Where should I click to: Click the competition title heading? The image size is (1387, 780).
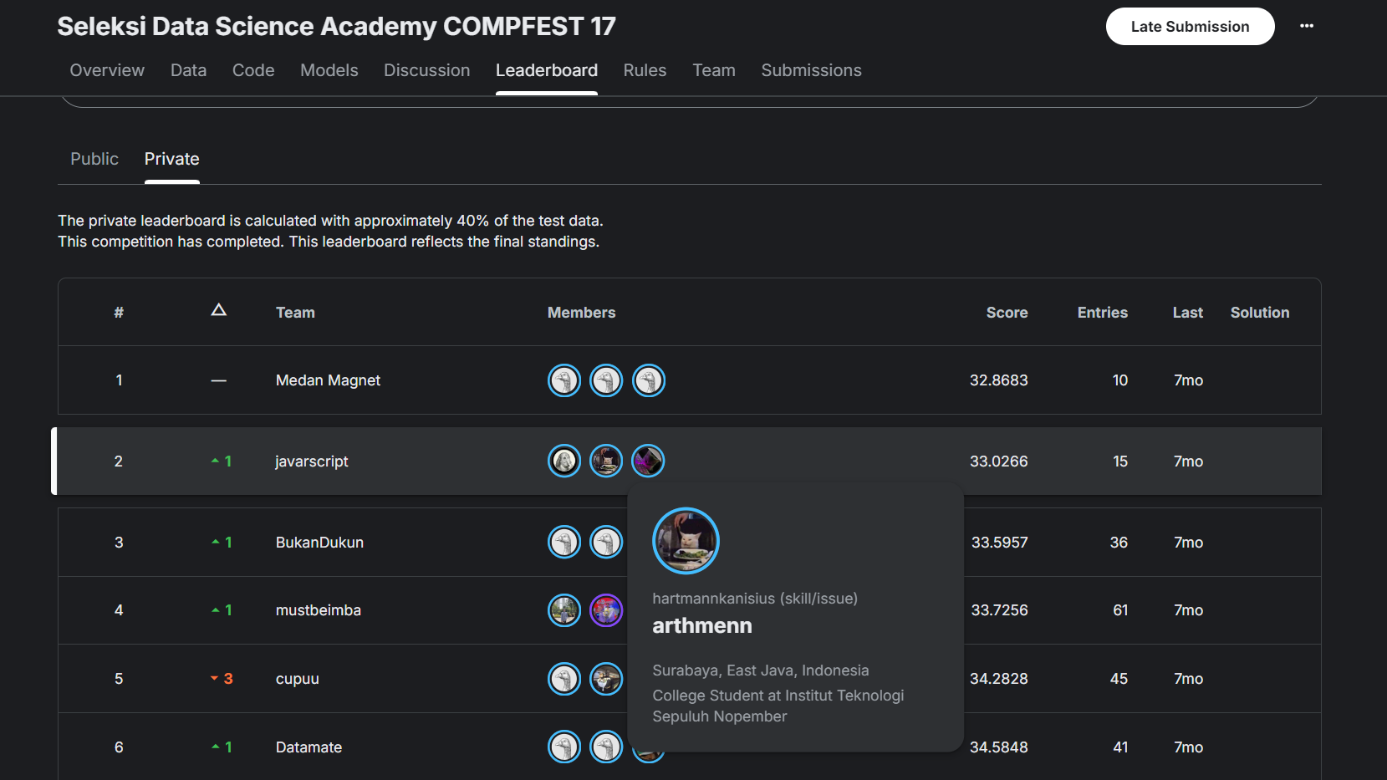point(336,27)
